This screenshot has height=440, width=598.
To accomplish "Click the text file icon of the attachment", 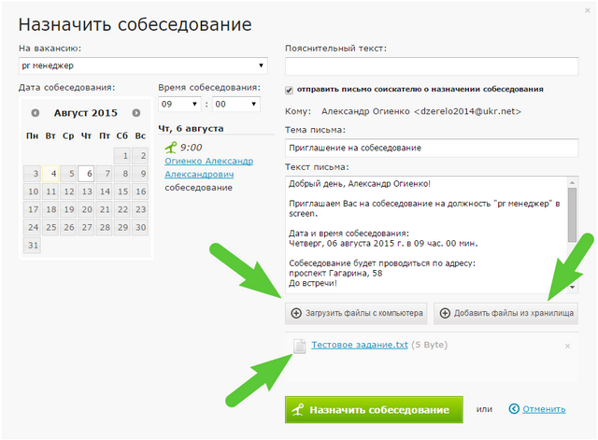I will pyautogui.click(x=300, y=347).
